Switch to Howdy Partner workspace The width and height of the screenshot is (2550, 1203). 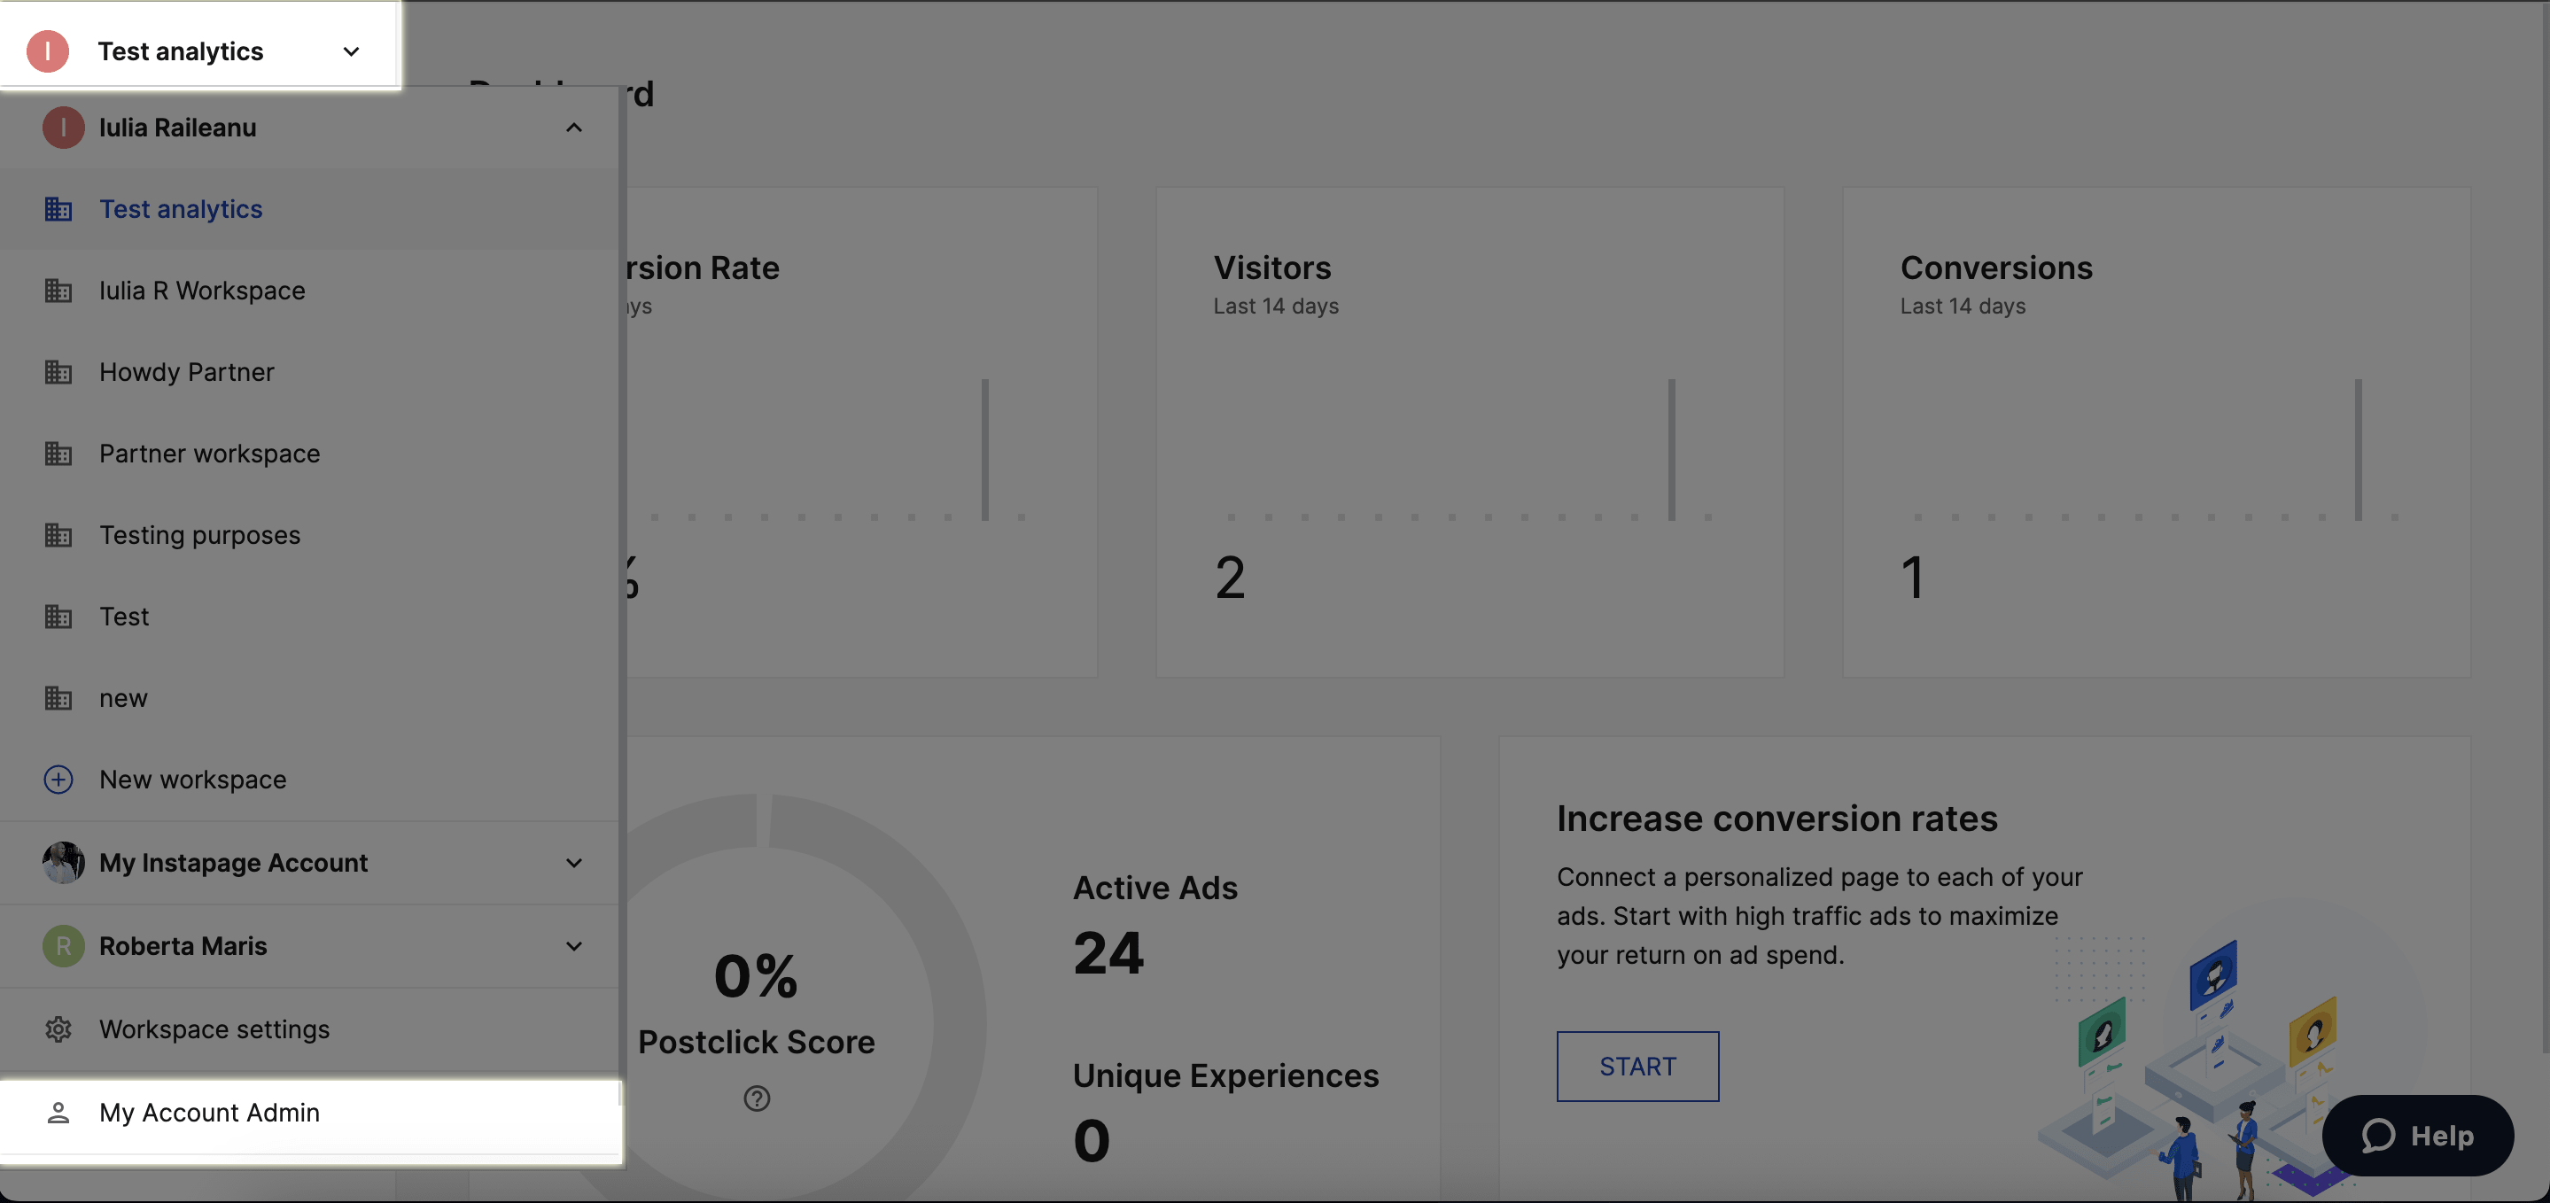310,371
